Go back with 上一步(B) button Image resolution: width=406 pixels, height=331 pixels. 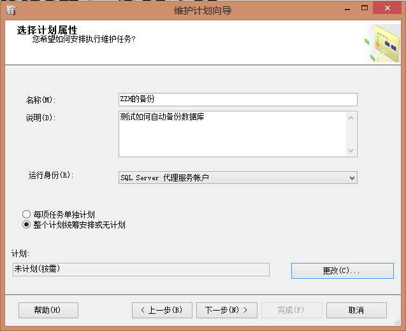click(162, 310)
